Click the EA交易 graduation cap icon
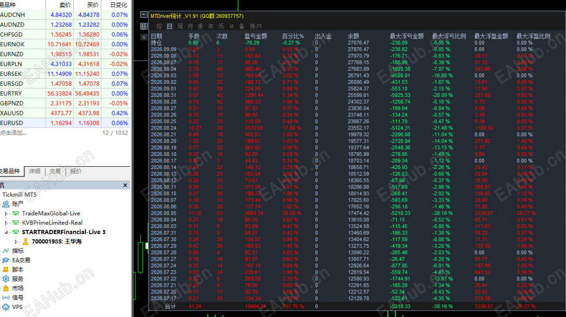566x317 pixels. pos(6,260)
